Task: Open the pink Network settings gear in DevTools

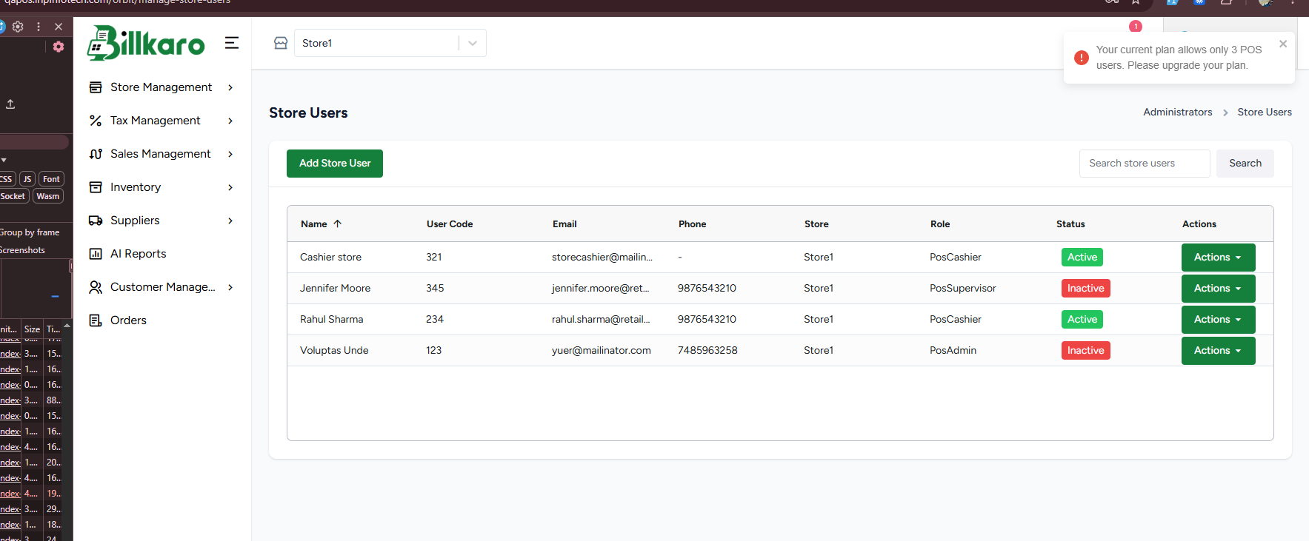Action: coord(59,47)
